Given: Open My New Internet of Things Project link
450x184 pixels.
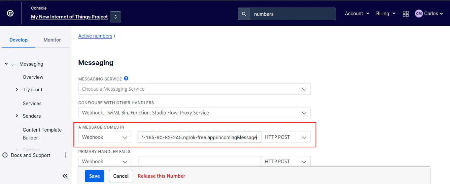Looking at the screenshot, I should [69, 17].
